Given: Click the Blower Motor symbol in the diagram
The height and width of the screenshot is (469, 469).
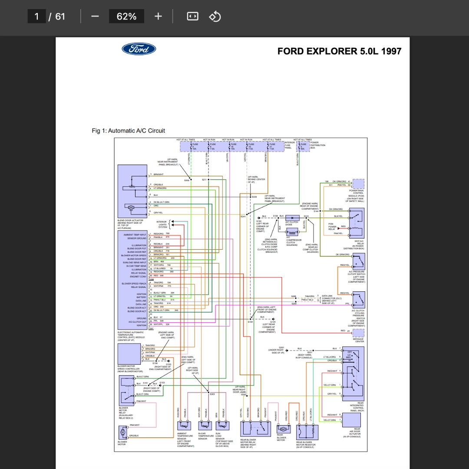Looking at the screenshot, I should (123, 433).
